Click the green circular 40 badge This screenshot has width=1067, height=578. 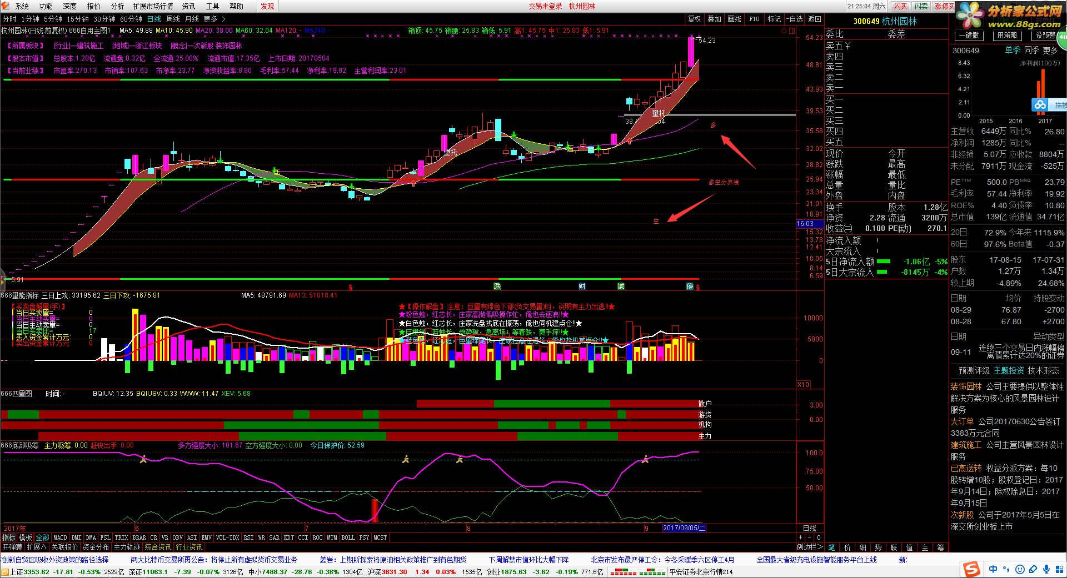tap(1062, 38)
